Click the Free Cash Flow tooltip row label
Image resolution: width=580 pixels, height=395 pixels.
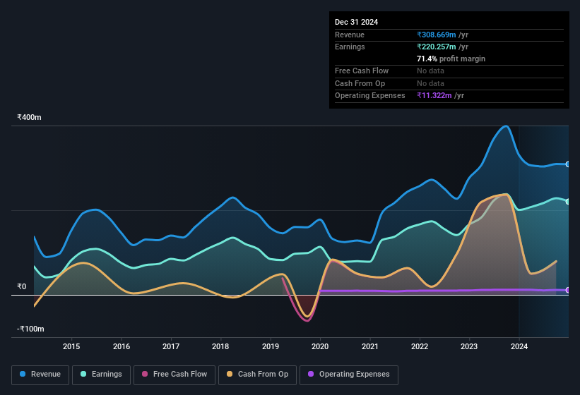tap(362, 71)
